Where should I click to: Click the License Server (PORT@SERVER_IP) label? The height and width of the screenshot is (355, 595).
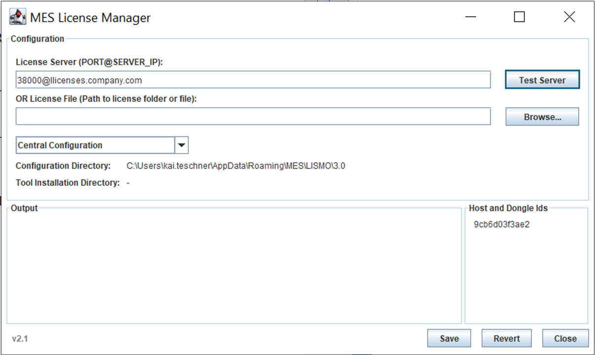(89, 62)
